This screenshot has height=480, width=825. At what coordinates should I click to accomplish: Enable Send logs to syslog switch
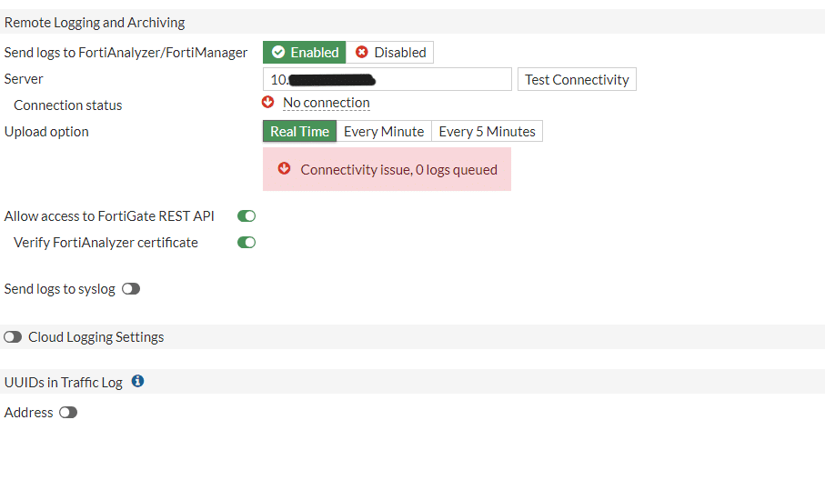point(131,288)
